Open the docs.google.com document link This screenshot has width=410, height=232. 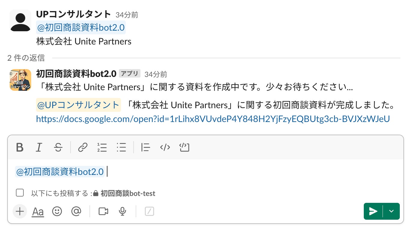213,119
